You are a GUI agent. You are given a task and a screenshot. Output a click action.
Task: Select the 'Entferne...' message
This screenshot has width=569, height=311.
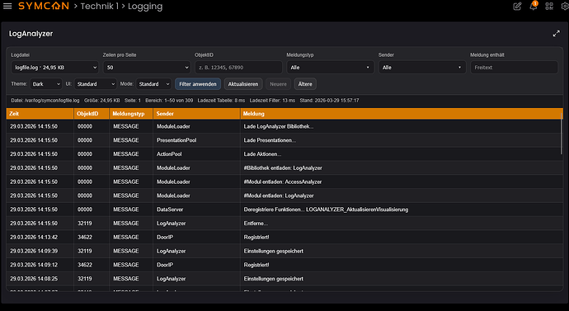[256, 224]
